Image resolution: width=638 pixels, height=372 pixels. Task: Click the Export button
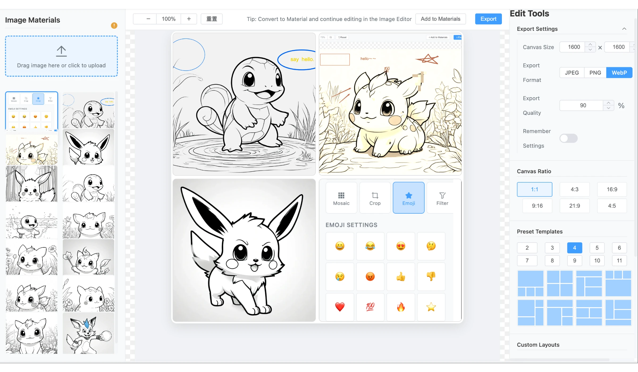(x=488, y=19)
